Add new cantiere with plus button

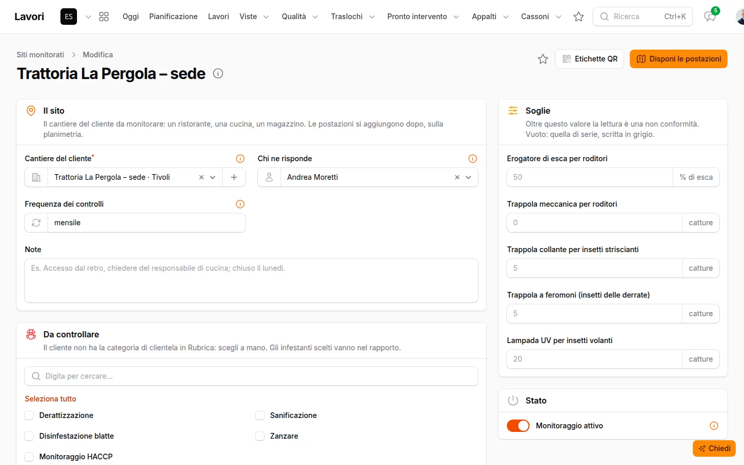pyautogui.click(x=234, y=177)
